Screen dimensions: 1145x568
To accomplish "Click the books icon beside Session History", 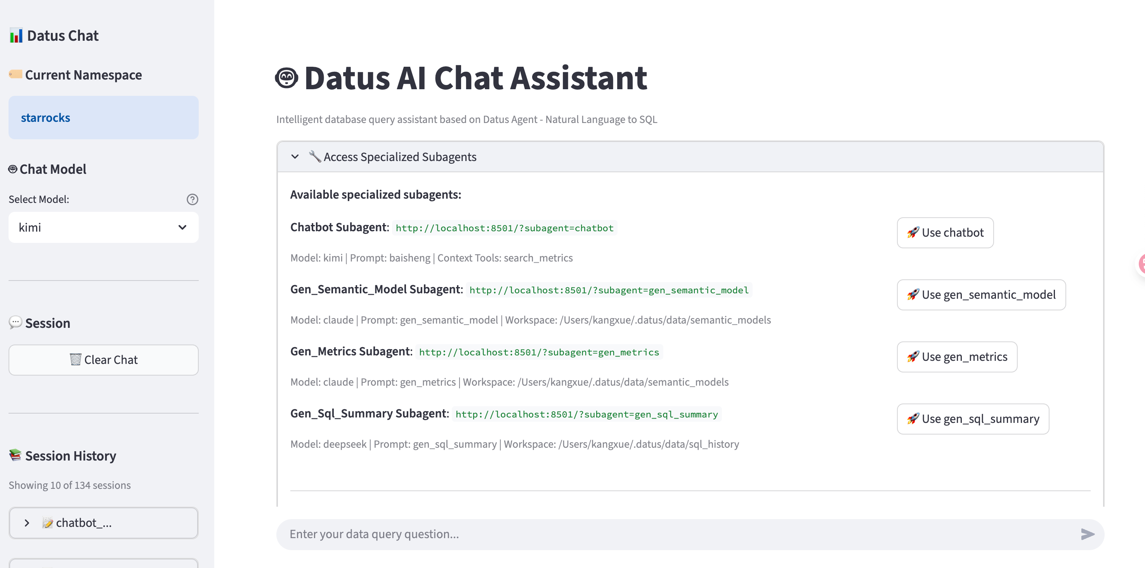I will pos(16,455).
